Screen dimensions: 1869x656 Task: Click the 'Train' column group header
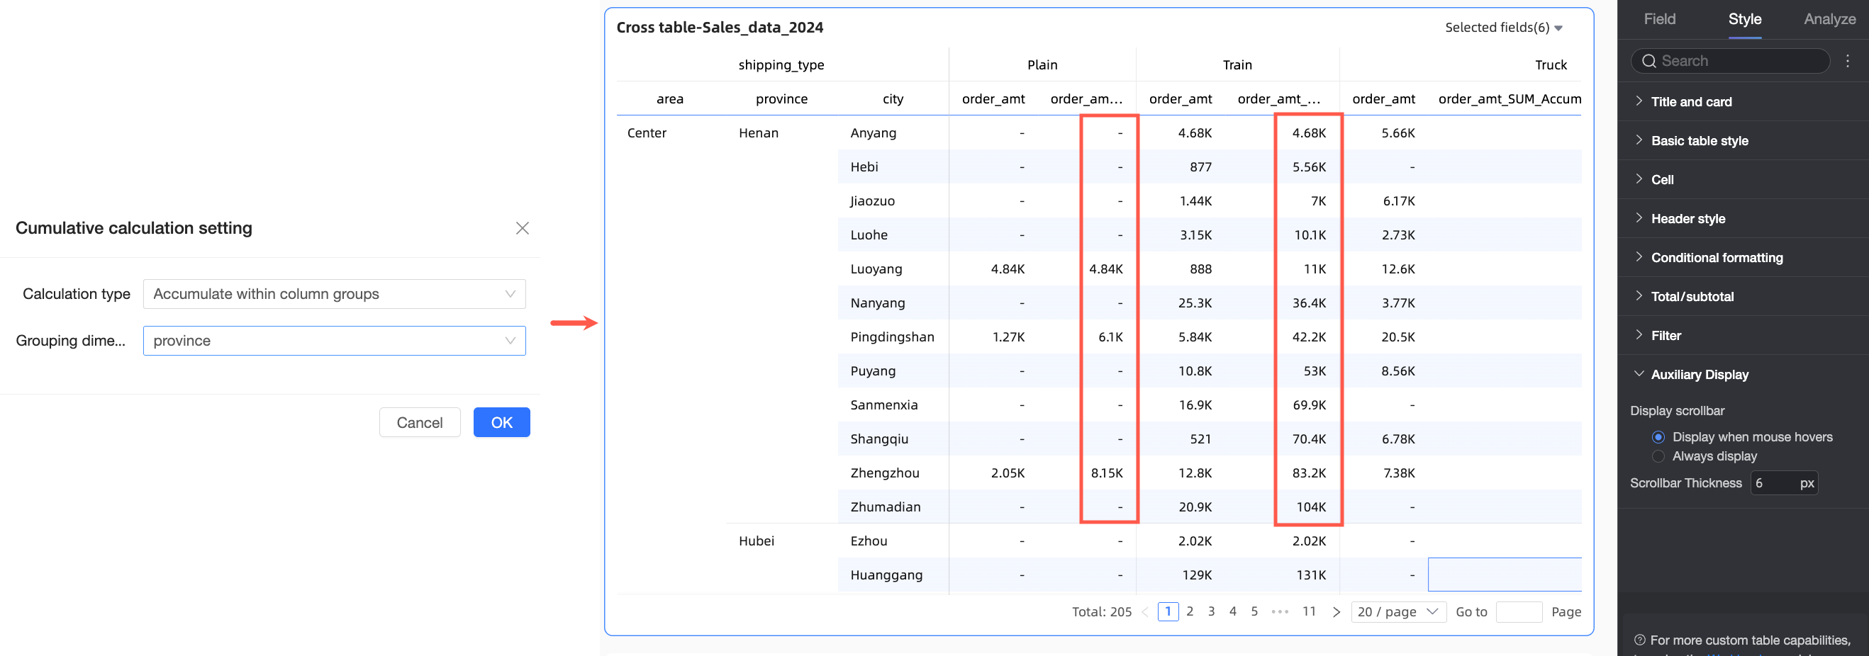coord(1237,64)
